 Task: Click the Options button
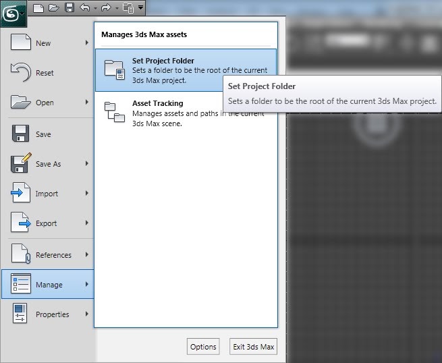pos(203,347)
